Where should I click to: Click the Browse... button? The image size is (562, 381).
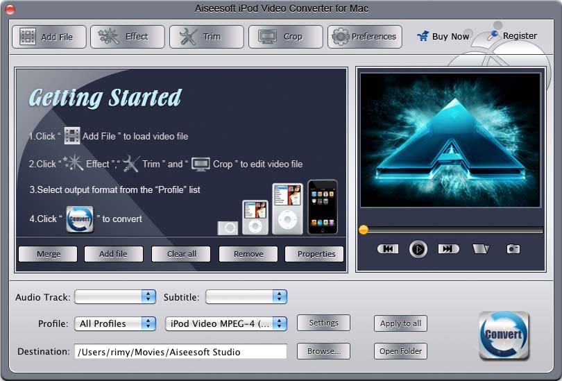pyautogui.click(x=323, y=351)
